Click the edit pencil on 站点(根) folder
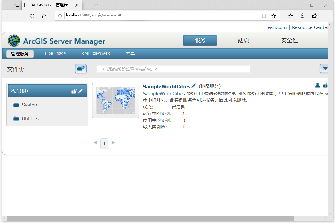Viewport: 335px width, 223px height. point(80,91)
